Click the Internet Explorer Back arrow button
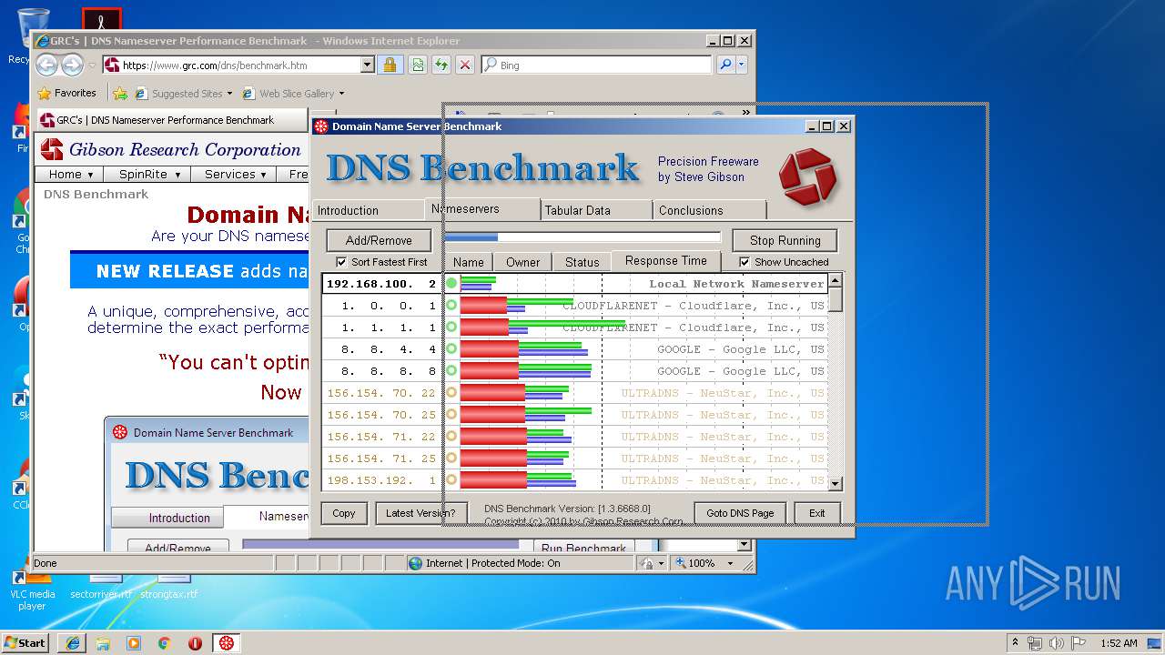The image size is (1165, 655). [47, 65]
